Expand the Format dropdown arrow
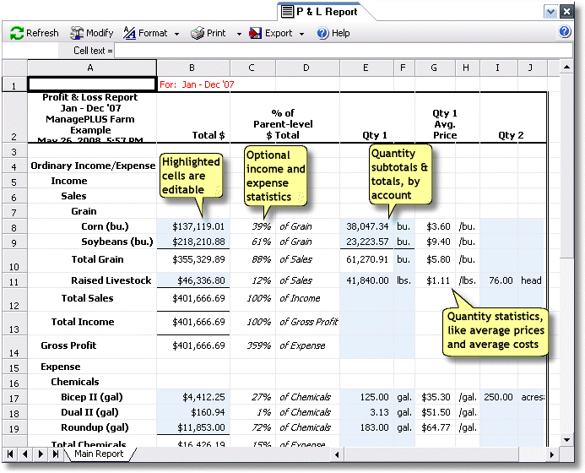The height and width of the screenshot is (473, 585). (176, 34)
